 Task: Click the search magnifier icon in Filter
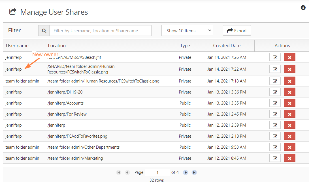[x=44, y=31]
